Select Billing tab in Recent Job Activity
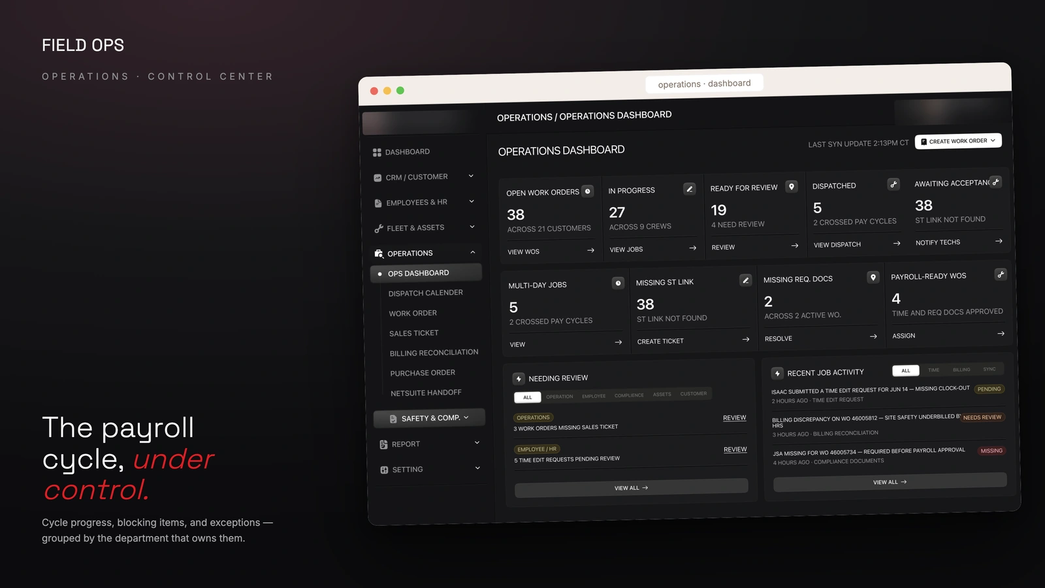 click(961, 370)
